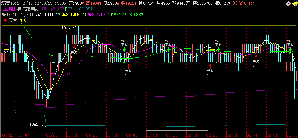The width and height of the screenshot is (298, 138).
Task: Click the 持1106786 open interest value
Action: (202, 3)
